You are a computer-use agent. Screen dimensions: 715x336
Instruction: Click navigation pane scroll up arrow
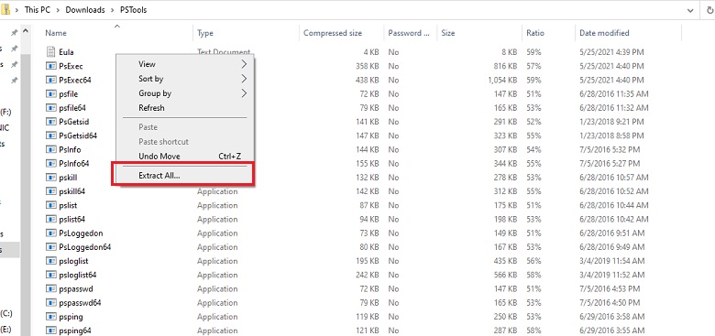[x=26, y=31]
